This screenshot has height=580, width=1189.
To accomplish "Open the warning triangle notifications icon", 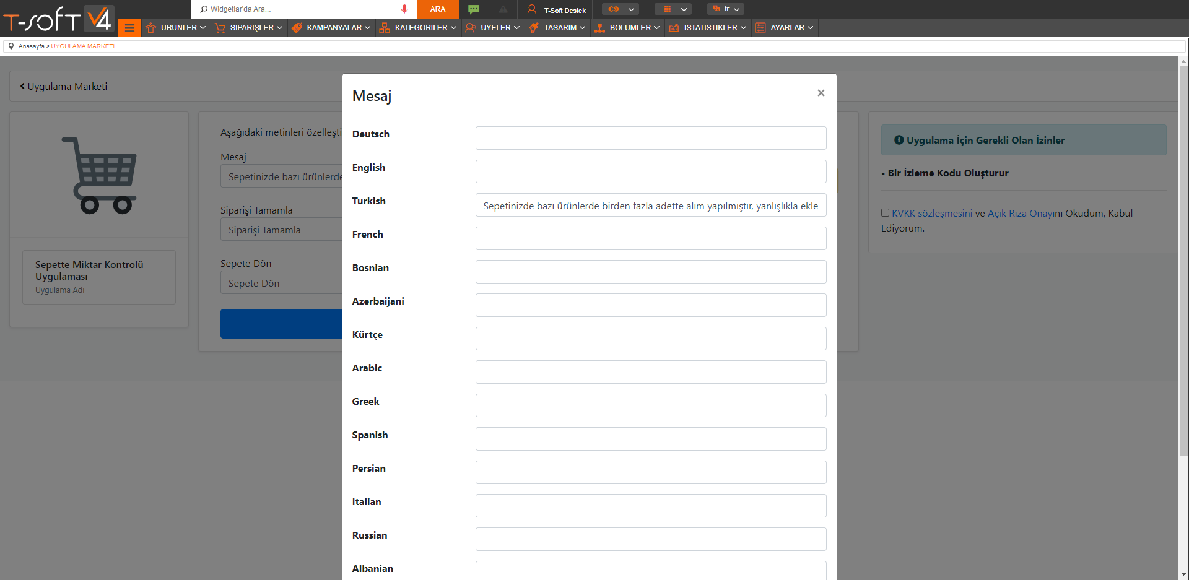I will (503, 9).
